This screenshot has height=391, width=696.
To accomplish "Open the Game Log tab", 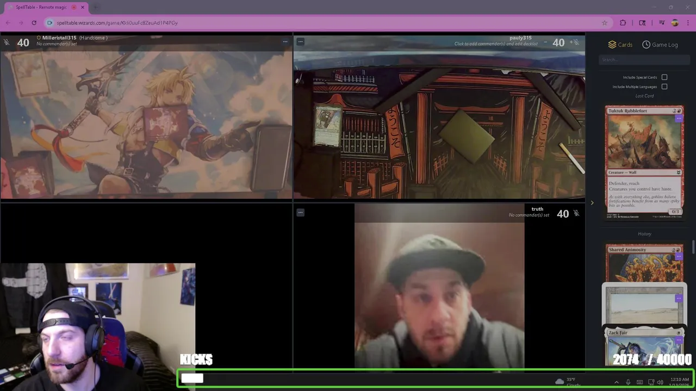I will tap(660, 45).
